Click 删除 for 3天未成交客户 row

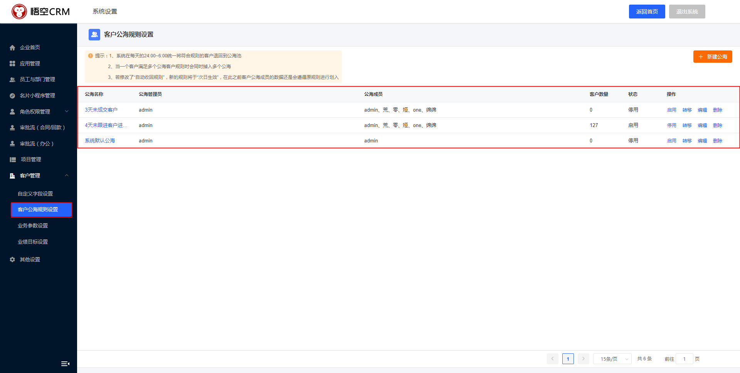coord(718,110)
